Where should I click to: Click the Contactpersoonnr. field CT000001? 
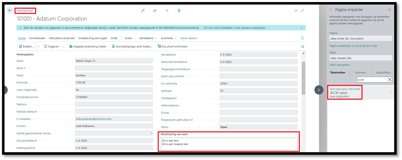(x=114, y=97)
